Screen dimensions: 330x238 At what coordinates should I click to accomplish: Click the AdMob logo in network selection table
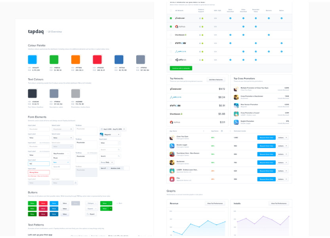pyautogui.click(x=180, y=26)
